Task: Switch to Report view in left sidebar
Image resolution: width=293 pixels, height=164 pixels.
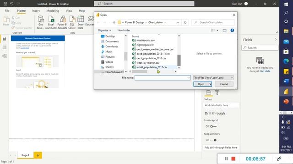Action: [x=5, y=39]
